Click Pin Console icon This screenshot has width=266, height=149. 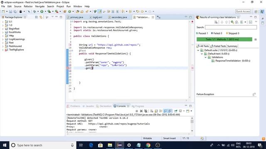[176, 111]
